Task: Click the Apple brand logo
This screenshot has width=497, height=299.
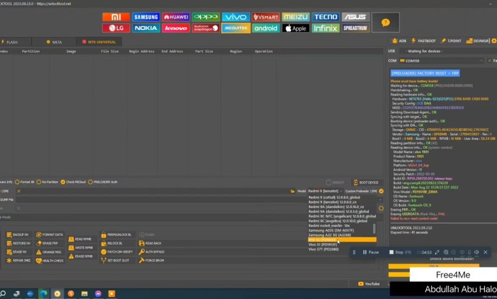Action: point(295,29)
